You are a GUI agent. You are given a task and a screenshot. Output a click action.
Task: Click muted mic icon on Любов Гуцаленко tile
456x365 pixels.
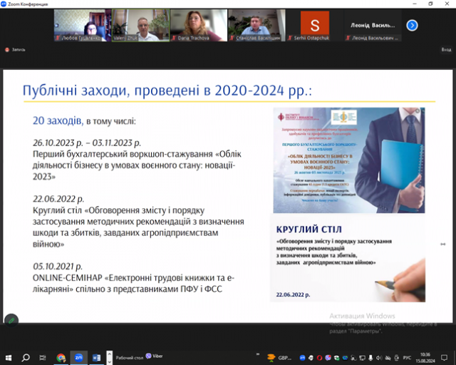(x=58, y=38)
